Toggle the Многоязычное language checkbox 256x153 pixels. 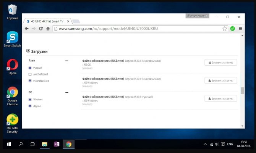point(30,81)
